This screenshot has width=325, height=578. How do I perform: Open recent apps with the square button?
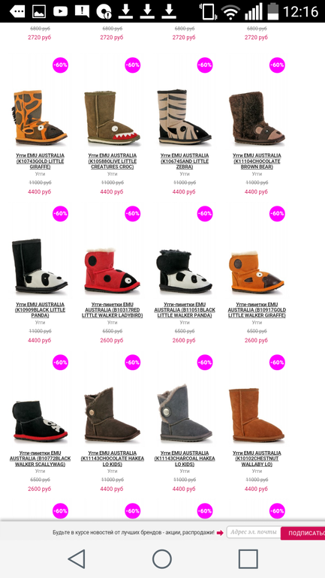click(248, 558)
